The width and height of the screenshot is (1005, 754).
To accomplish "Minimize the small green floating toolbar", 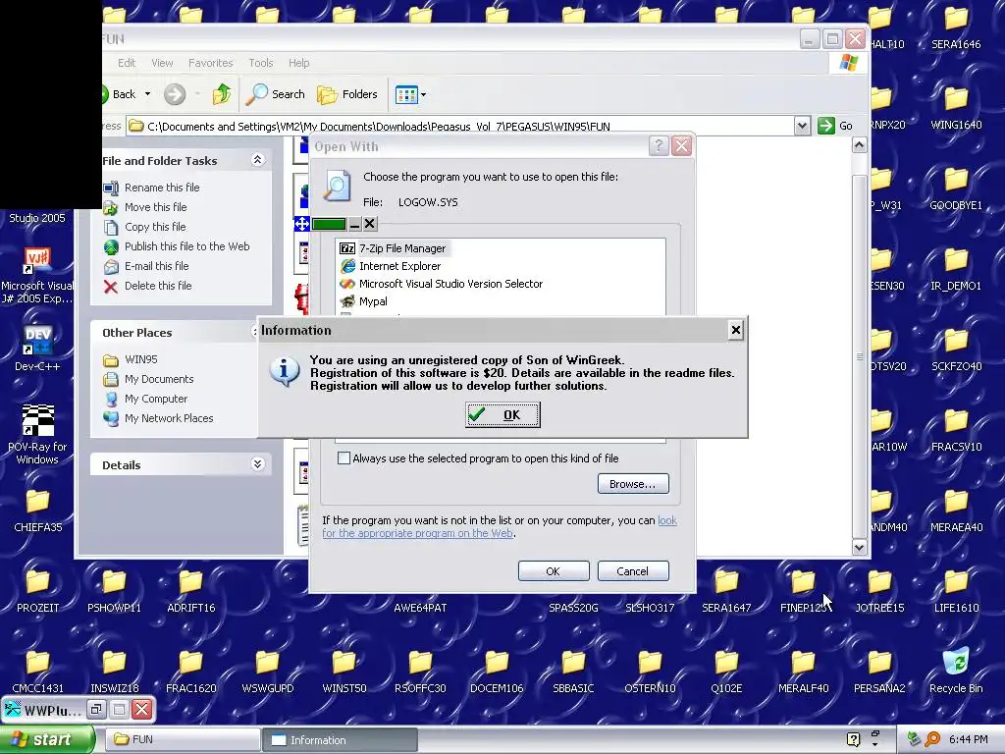I will coord(354,224).
